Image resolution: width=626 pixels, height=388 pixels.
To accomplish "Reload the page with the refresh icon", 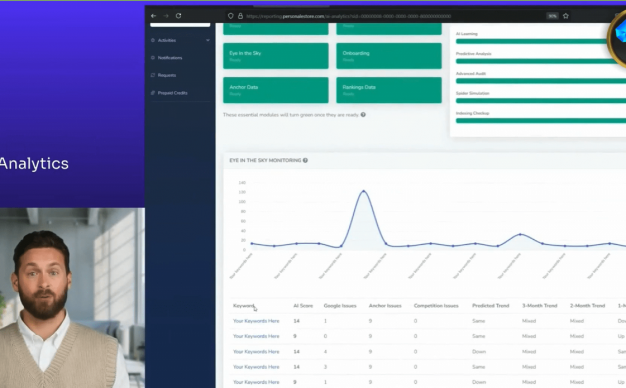I will coord(179,16).
